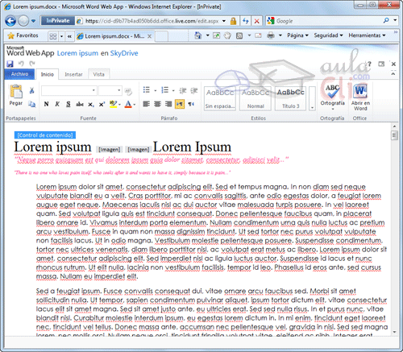Redo the last action in Word Web App
The height and width of the screenshot is (352, 403).
32,64
